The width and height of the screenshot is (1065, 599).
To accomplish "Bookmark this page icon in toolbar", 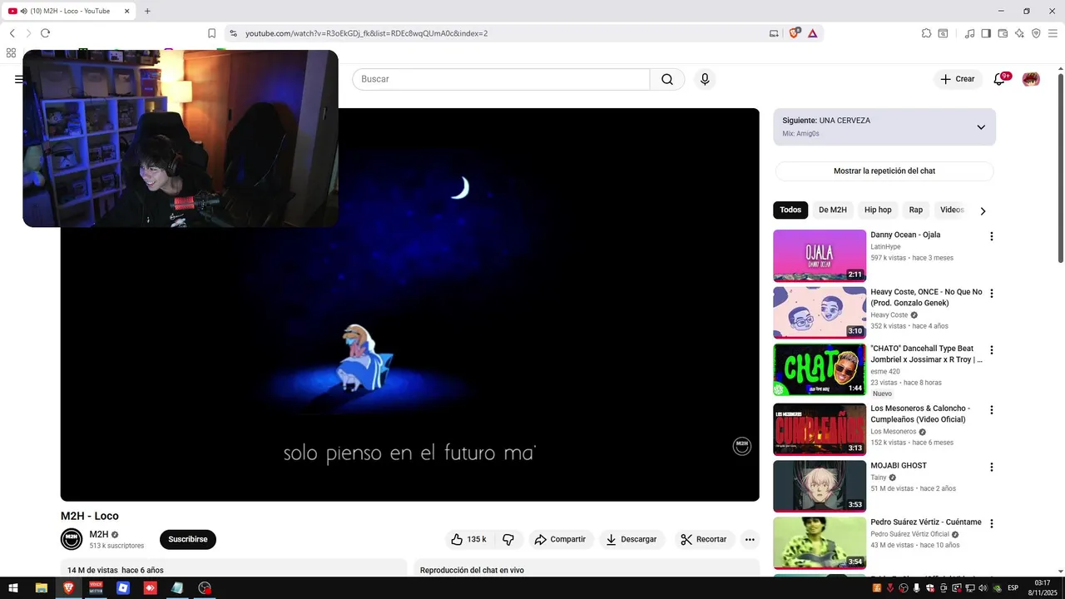I will pos(211,33).
